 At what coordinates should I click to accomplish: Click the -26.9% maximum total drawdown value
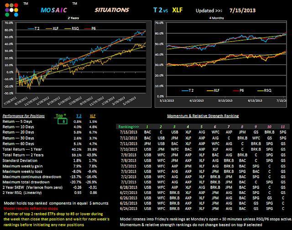click(x=91, y=182)
